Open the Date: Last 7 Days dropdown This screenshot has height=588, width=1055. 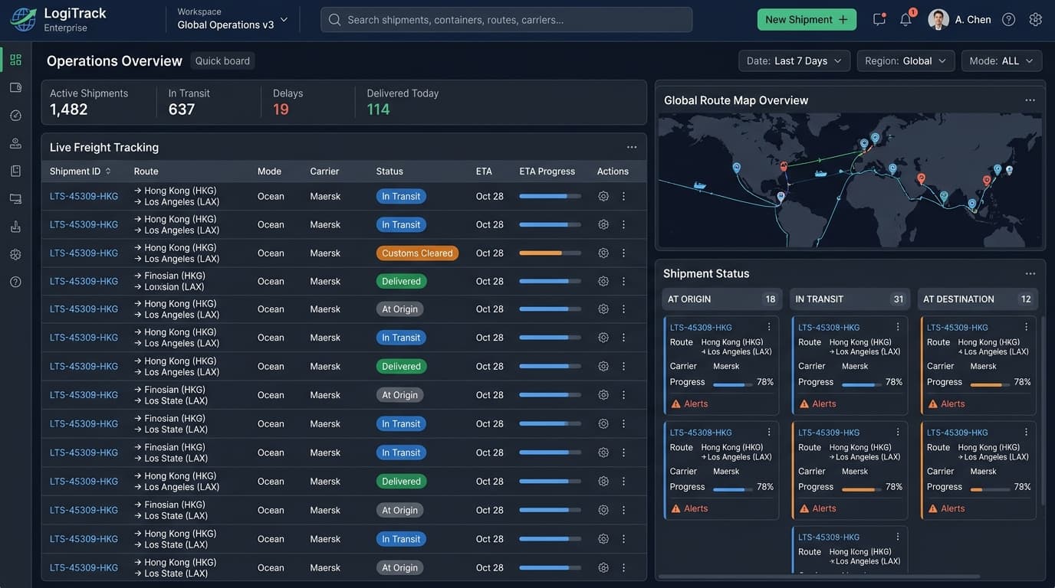(794, 60)
